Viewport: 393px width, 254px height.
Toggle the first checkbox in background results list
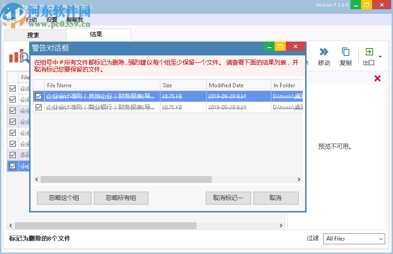click(x=12, y=88)
